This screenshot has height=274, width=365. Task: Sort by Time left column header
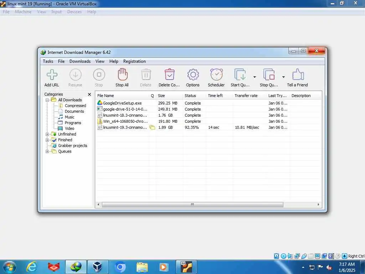tap(220, 96)
